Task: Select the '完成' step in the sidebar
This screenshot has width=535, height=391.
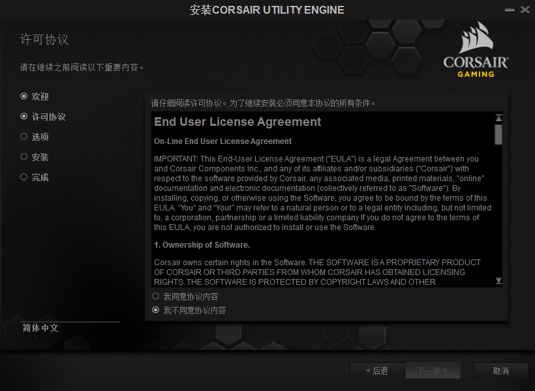Action: [35, 177]
